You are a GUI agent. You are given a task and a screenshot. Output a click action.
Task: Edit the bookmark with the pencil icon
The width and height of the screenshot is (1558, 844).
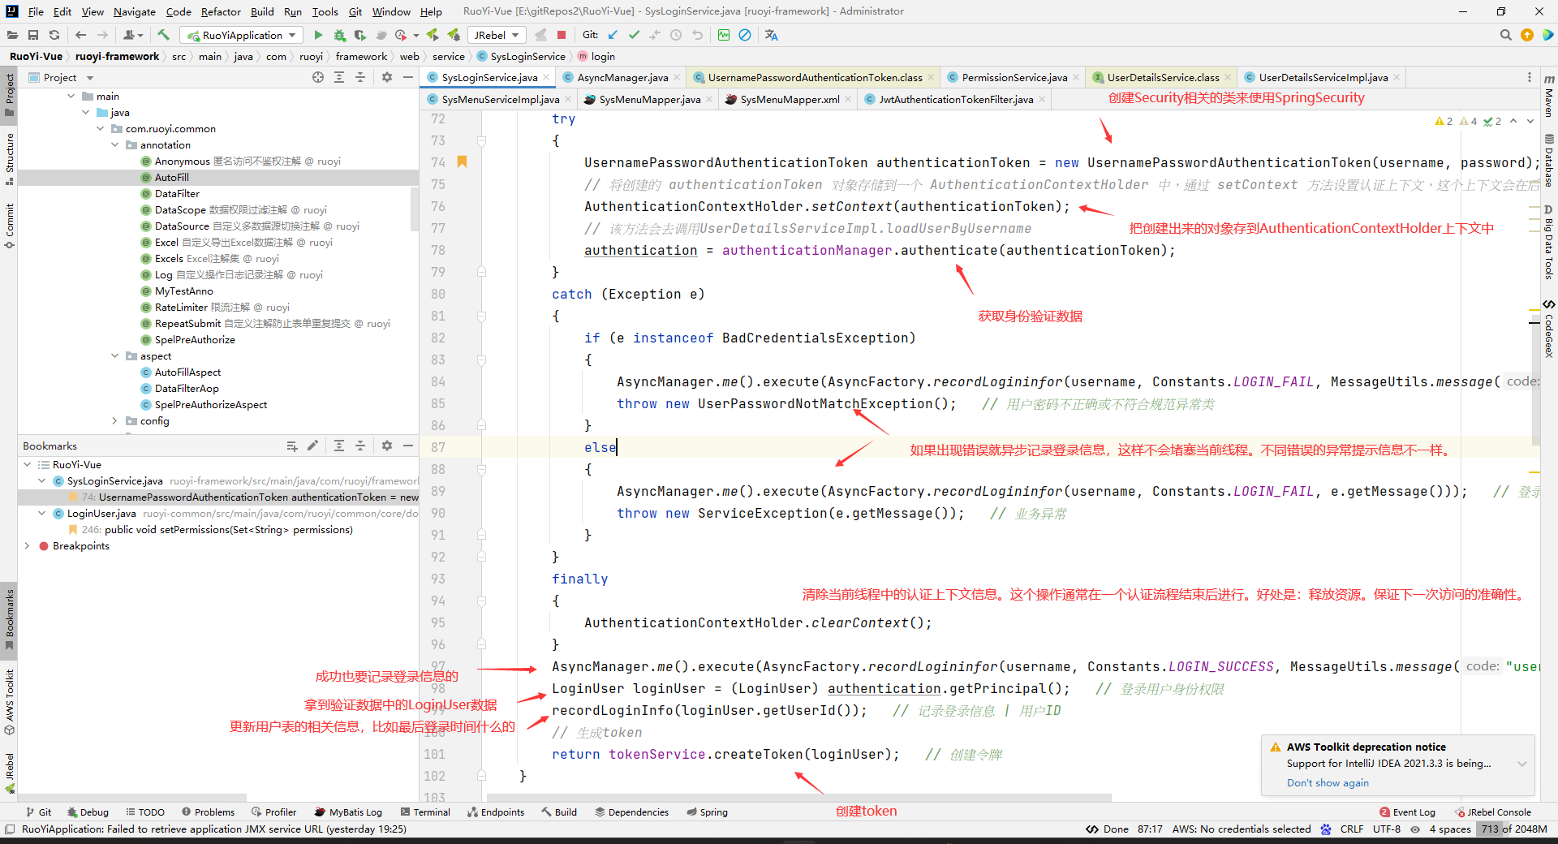[313, 446]
